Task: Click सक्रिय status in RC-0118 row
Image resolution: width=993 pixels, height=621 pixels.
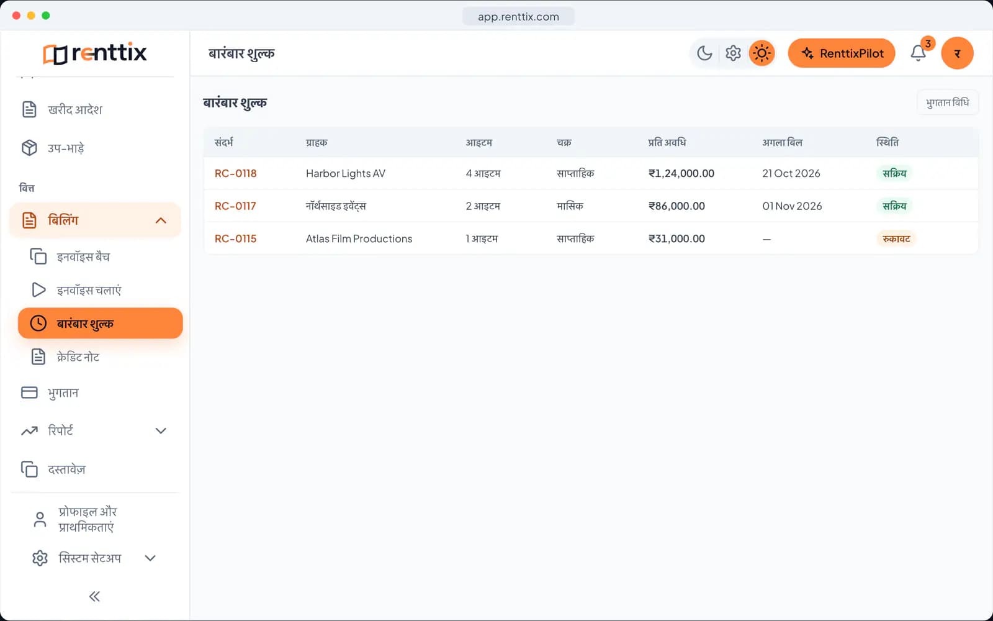Action: (x=894, y=173)
